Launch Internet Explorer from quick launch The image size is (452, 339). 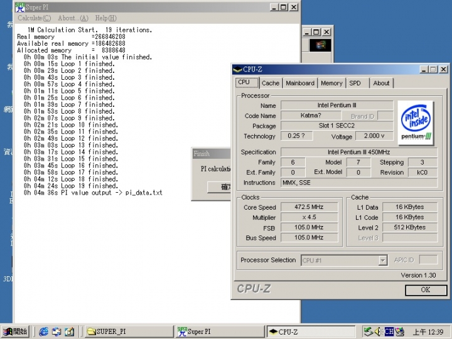(x=43, y=332)
